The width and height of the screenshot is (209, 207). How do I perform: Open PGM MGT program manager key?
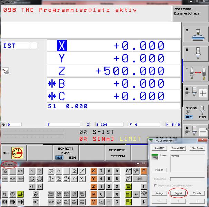(x=5, y=171)
